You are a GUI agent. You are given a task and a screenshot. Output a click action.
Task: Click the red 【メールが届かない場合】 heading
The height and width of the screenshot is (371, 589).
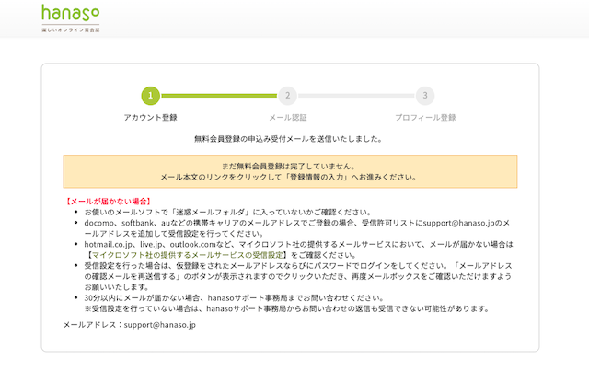(x=109, y=202)
